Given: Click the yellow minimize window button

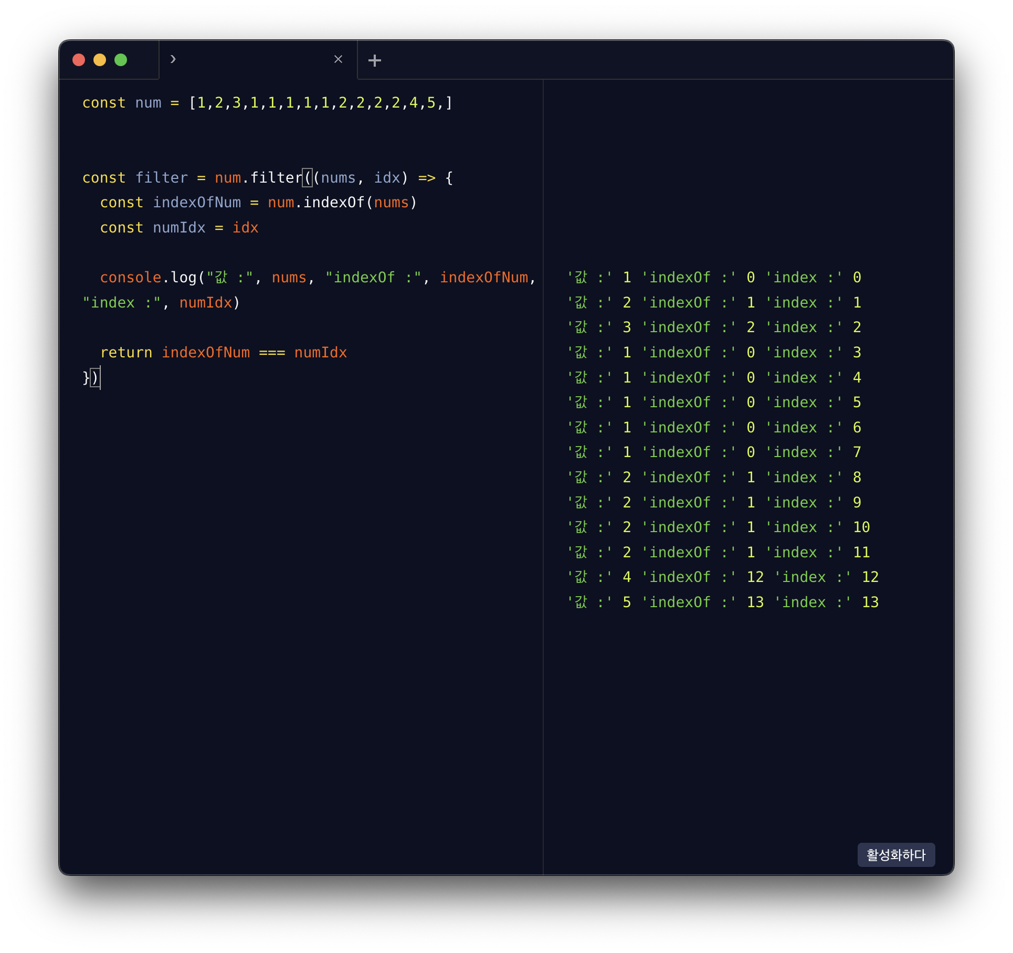Looking at the screenshot, I should (x=100, y=60).
